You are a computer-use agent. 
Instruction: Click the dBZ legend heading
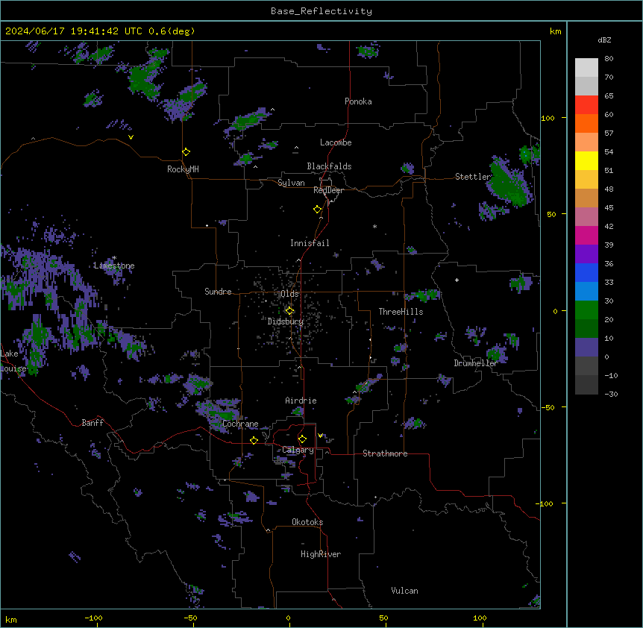[604, 40]
